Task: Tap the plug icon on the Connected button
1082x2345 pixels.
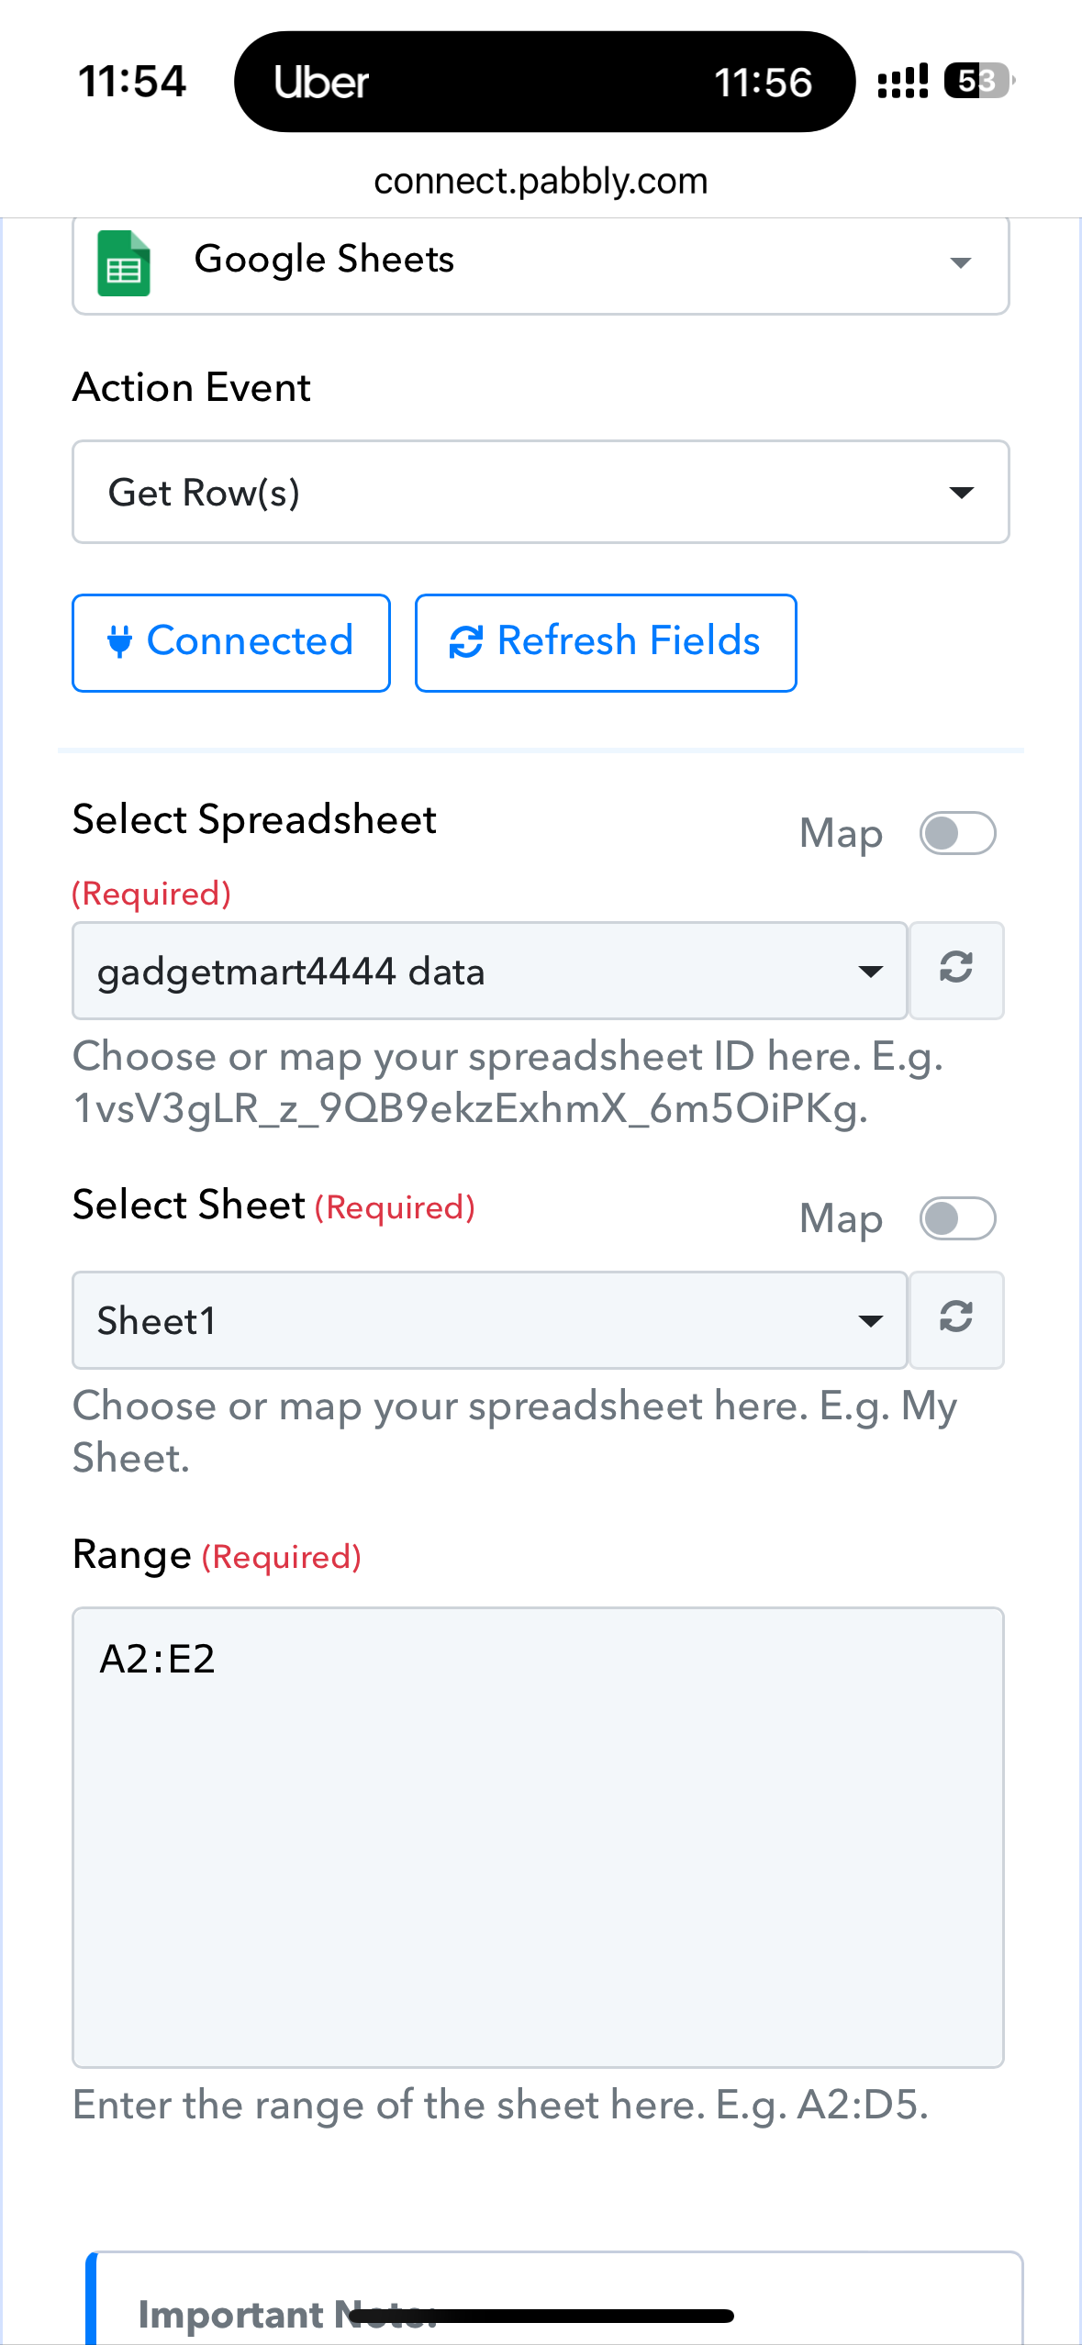Action: click(x=119, y=641)
